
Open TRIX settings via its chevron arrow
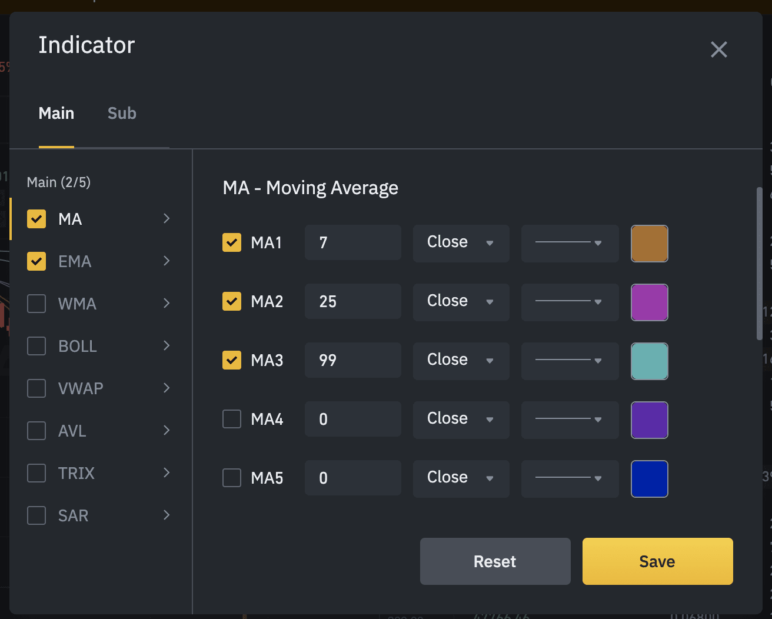167,473
